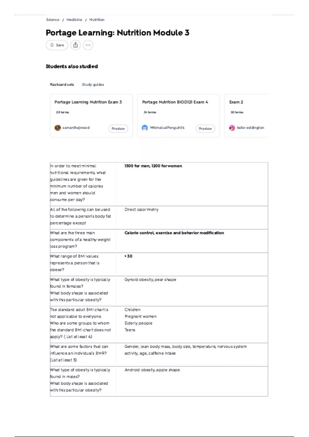Switch to the Flashcard sets tab

coord(62,85)
